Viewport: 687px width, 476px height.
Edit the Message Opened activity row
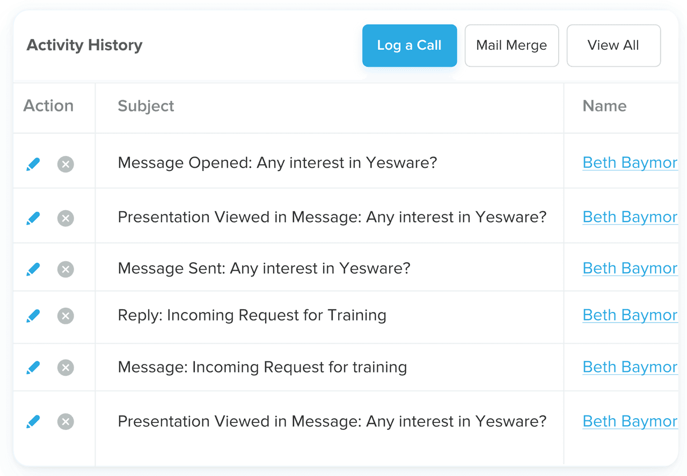[x=33, y=164]
